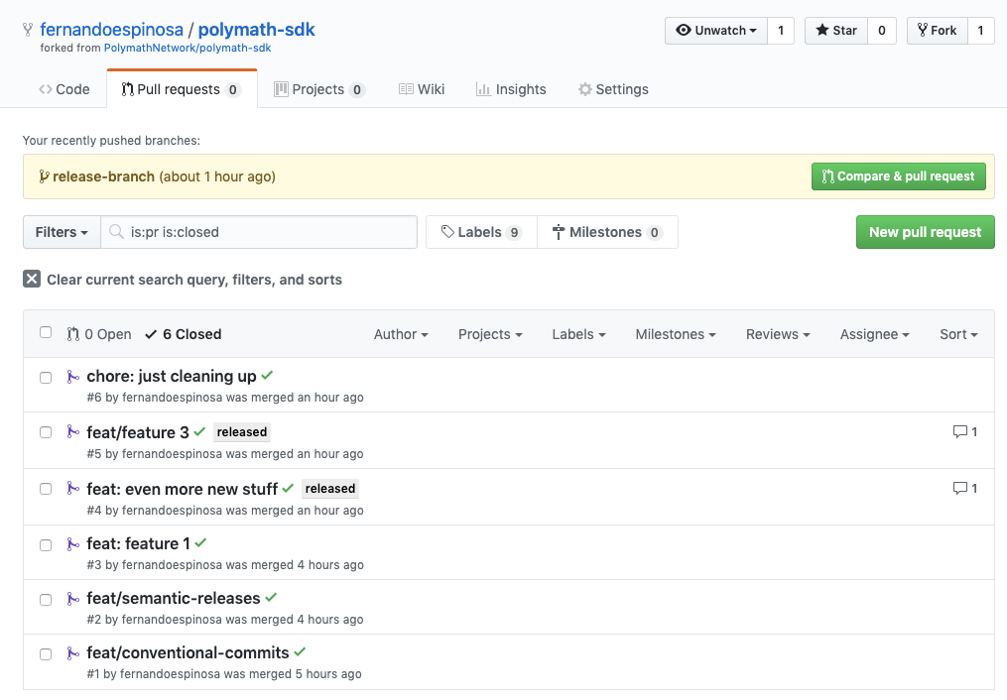Viewport: 1007px width, 700px height.
Task: Click the fork icon beside fernandoespinosa
Action: click(28, 30)
